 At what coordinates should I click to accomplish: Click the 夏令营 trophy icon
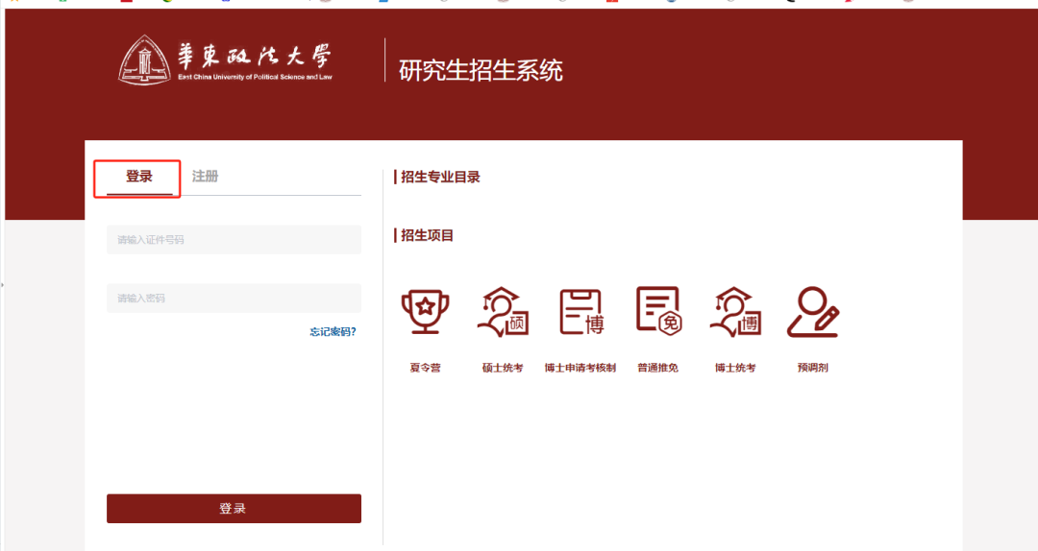click(x=424, y=312)
